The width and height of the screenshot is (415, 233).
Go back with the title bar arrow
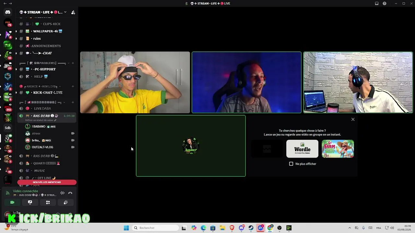point(5,4)
